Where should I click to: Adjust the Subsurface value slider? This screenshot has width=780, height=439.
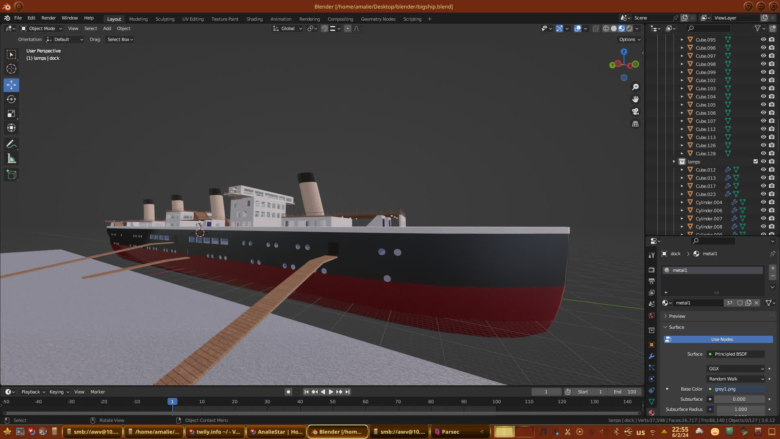tap(739, 399)
